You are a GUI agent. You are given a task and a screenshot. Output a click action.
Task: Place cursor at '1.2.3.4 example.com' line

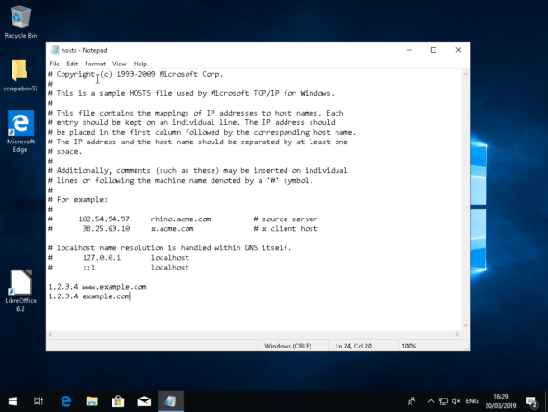[x=88, y=296]
